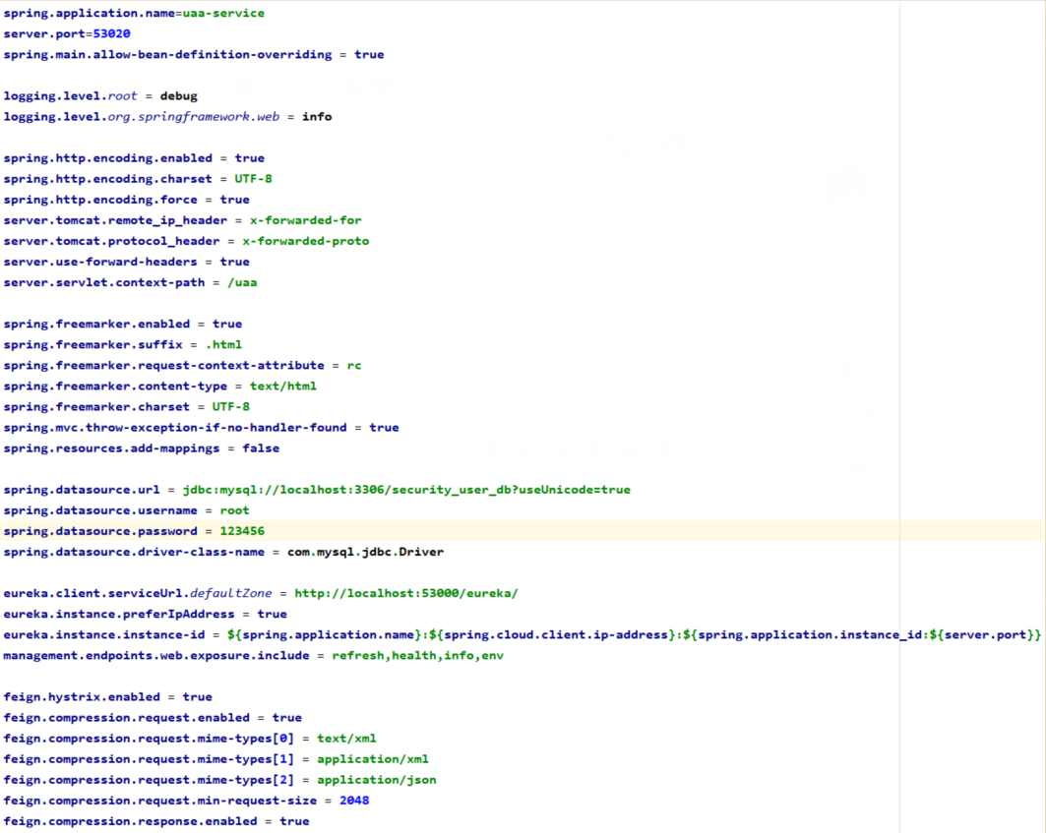
Task: Click the spring.resources.add-mappings false value
Action: coord(261,448)
